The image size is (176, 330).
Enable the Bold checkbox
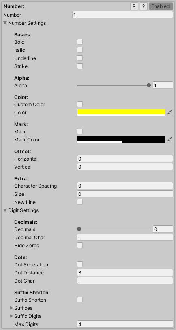80,42
